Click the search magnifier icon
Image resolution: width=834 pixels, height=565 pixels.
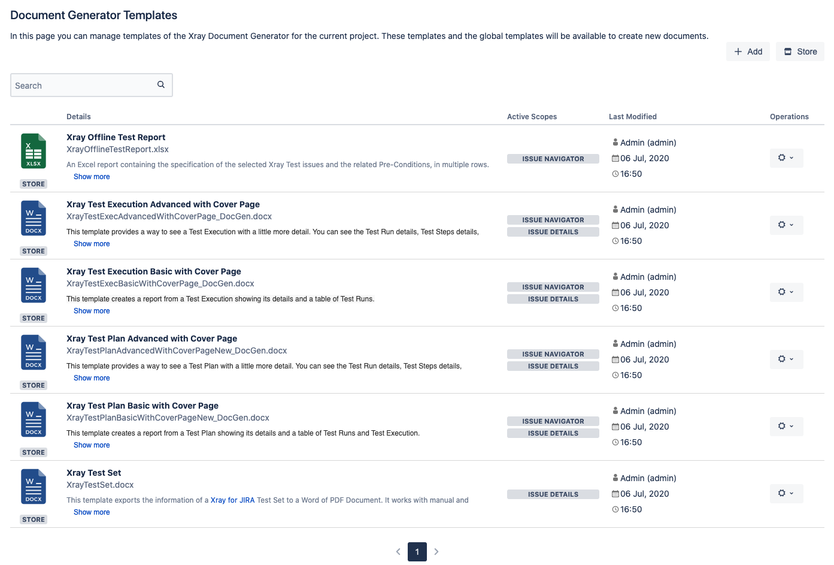161,84
